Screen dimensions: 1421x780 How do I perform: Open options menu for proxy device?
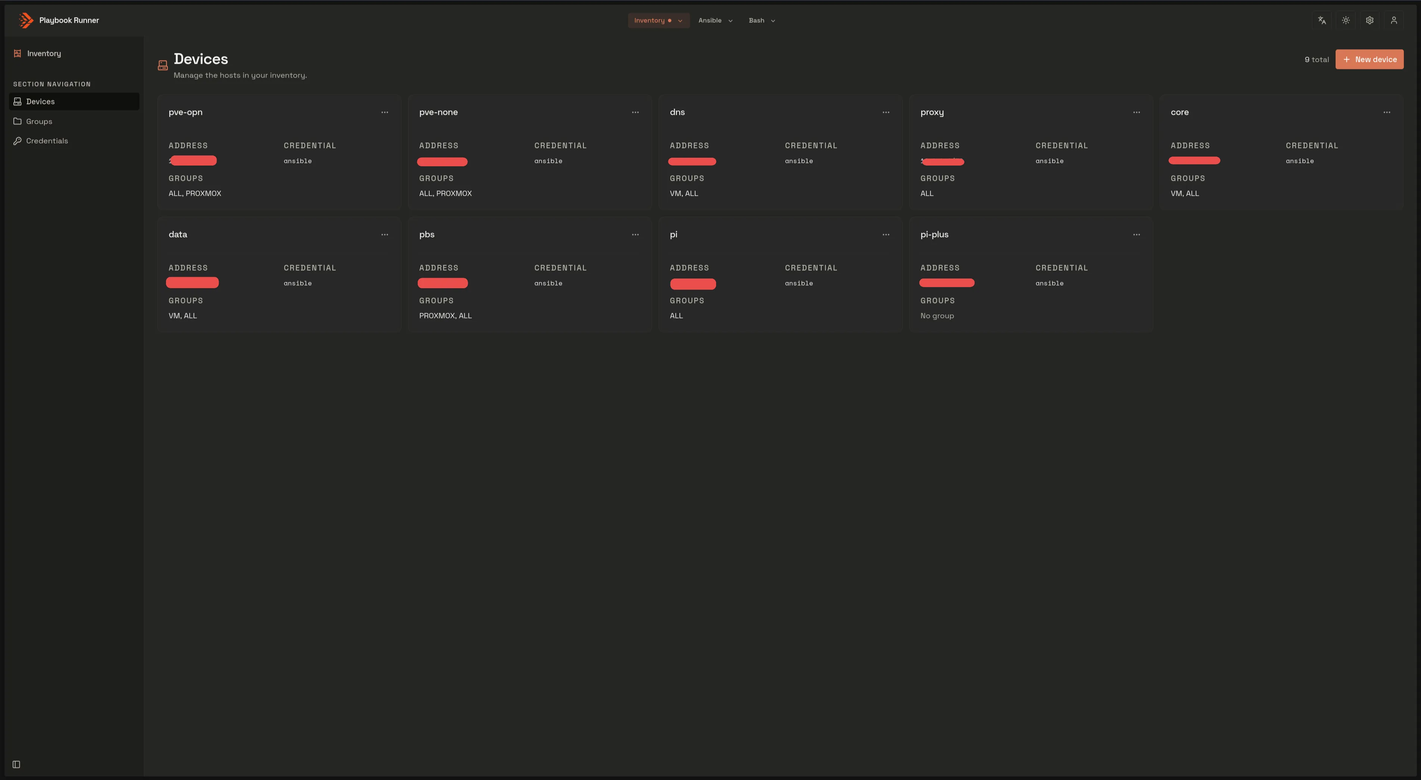(x=1136, y=113)
